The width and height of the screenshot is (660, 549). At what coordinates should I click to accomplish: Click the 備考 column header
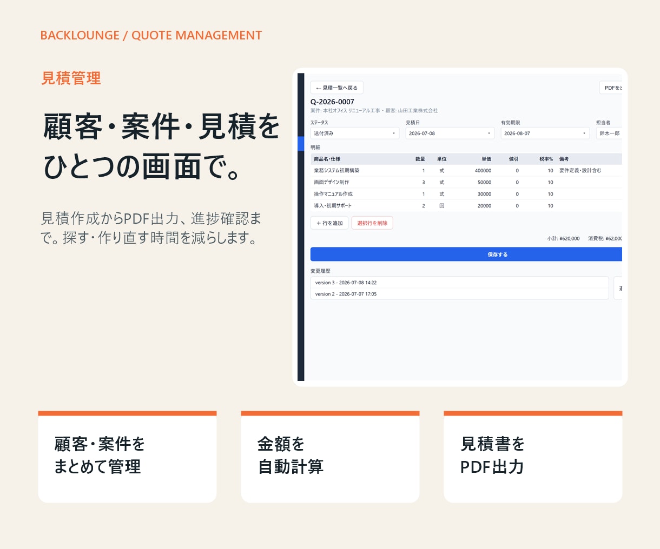(564, 159)
